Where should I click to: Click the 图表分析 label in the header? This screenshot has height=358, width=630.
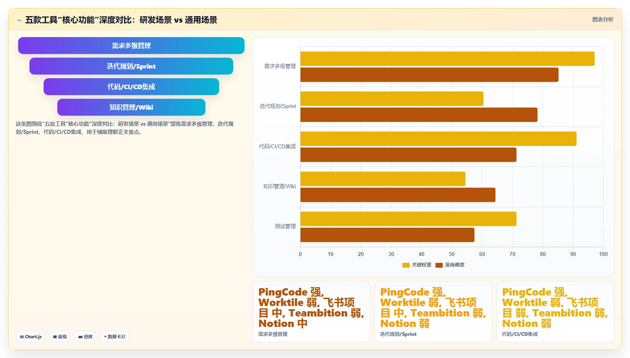(603, 19)
